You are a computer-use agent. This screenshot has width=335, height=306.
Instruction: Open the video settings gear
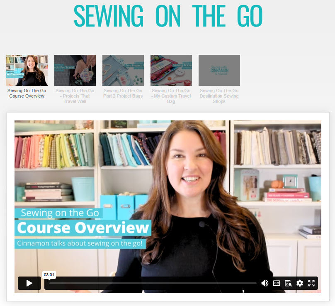coord(300,283)
